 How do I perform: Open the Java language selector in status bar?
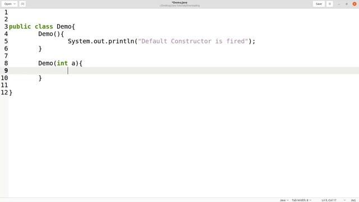coord(284,200)
